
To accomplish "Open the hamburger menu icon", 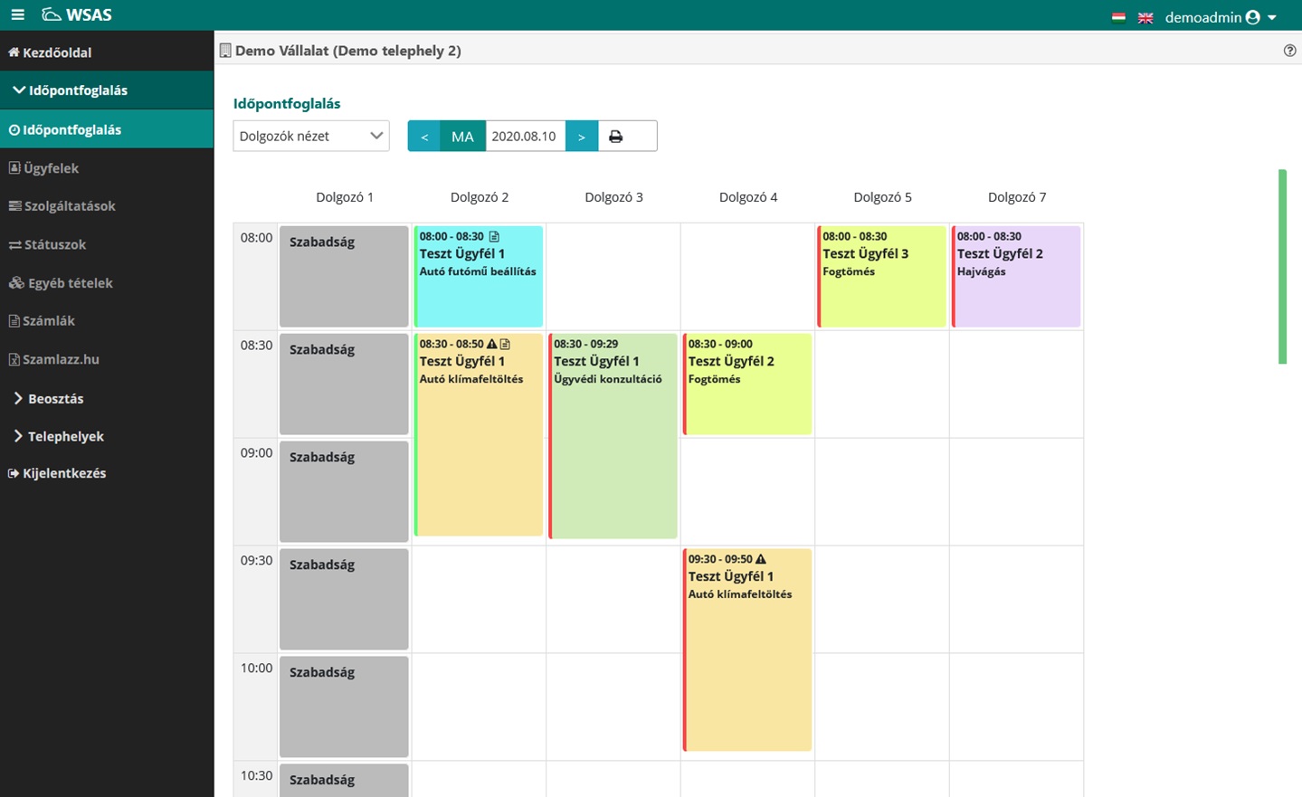I will (17, 14).
